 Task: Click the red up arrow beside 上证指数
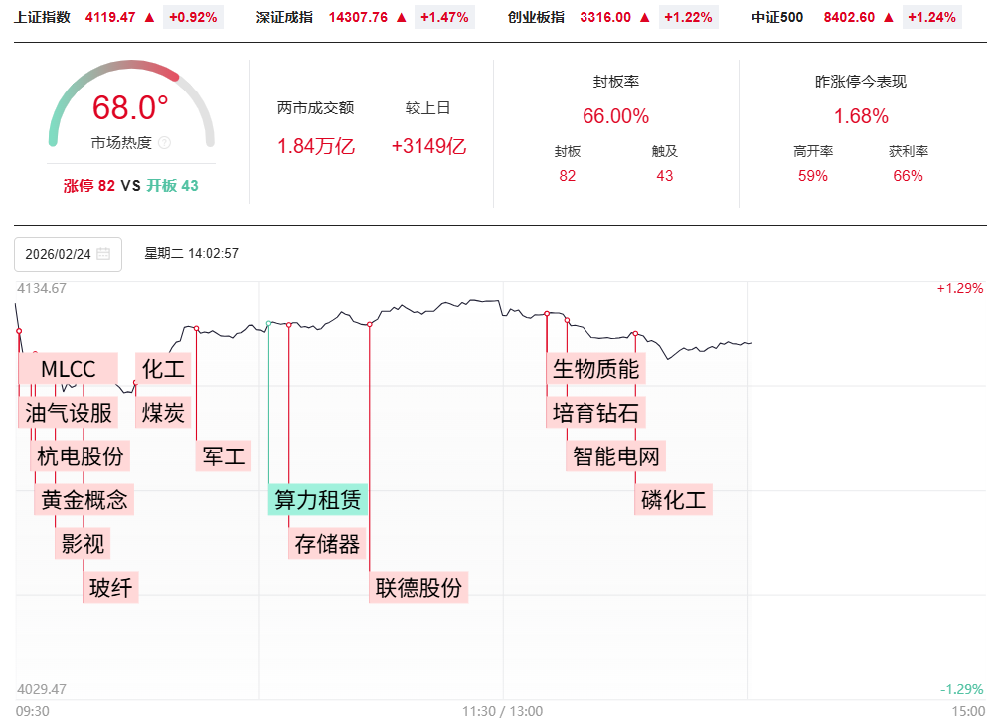(149, 17)
